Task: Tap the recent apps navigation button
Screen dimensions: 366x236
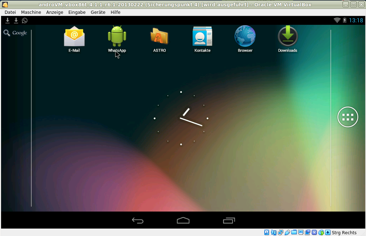Action: [229, 220]
